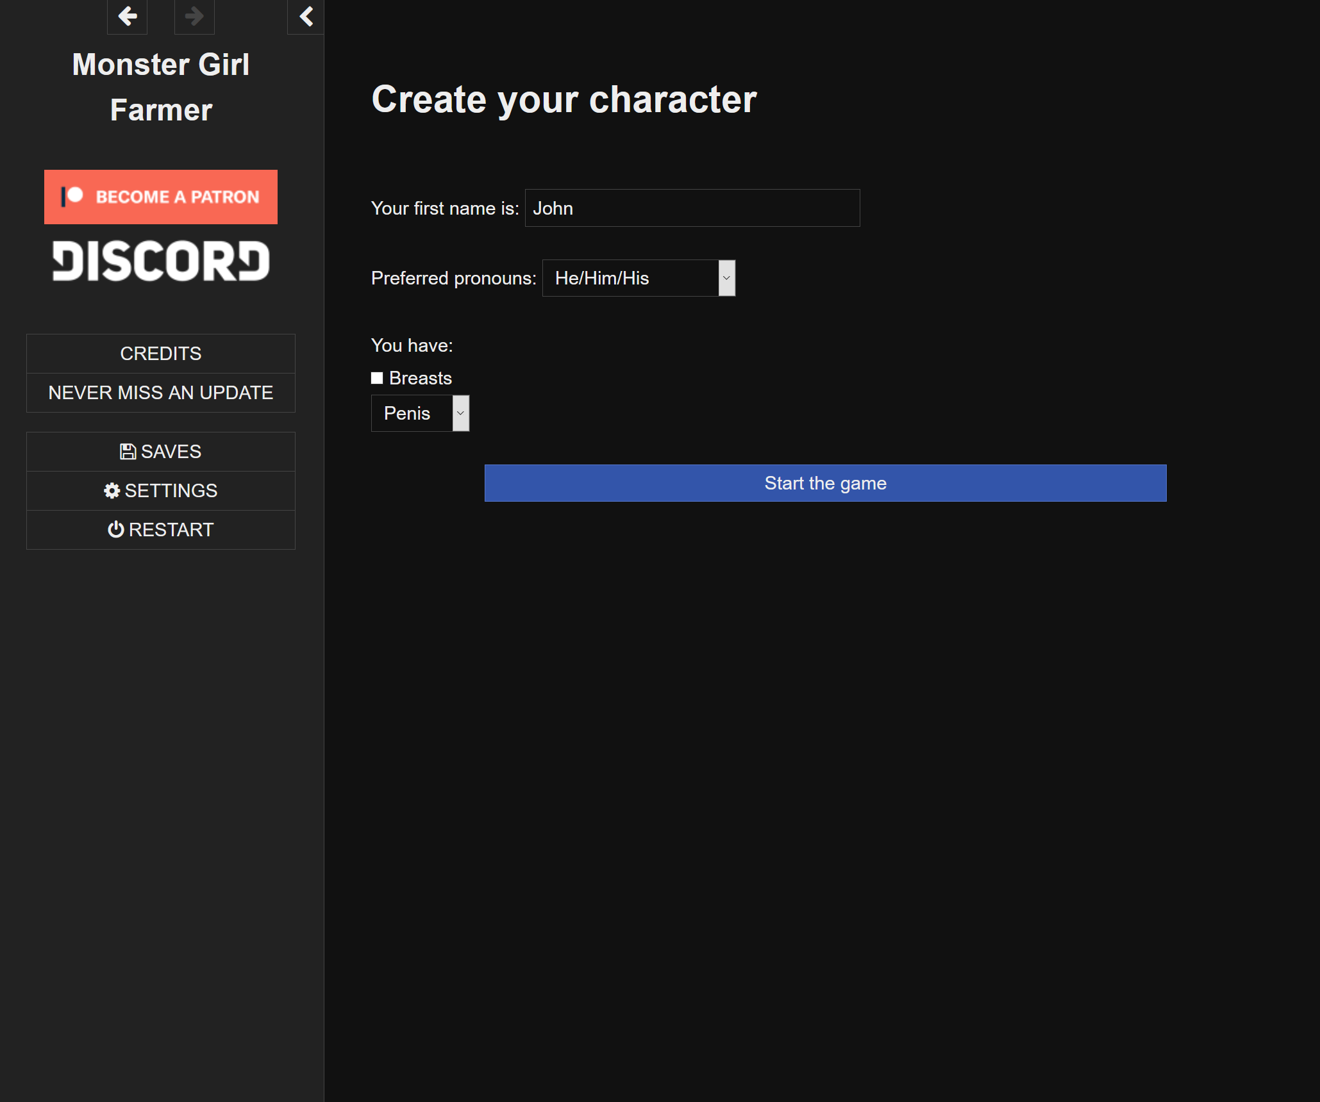The height and width of the screenshot is (1102, 1320).
Task: Open the Credits menu item
Action: coord(161,354)
